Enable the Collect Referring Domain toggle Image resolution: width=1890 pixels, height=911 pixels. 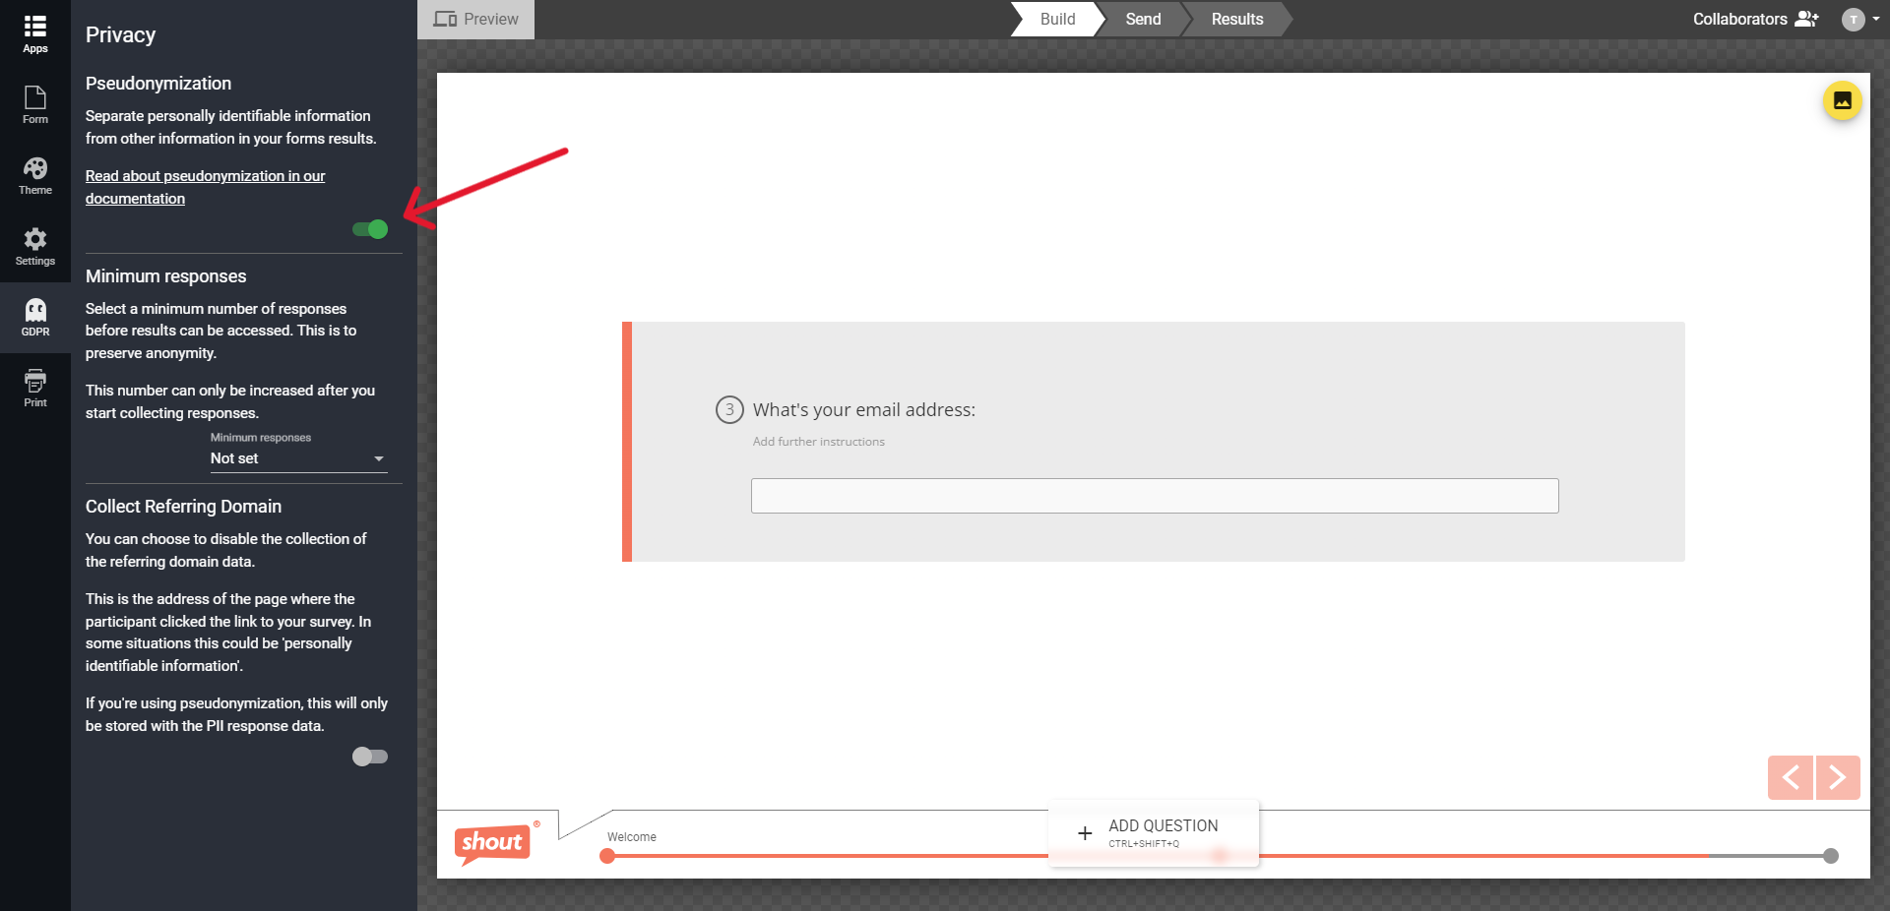pyautogui.click(x=370, y=757)
